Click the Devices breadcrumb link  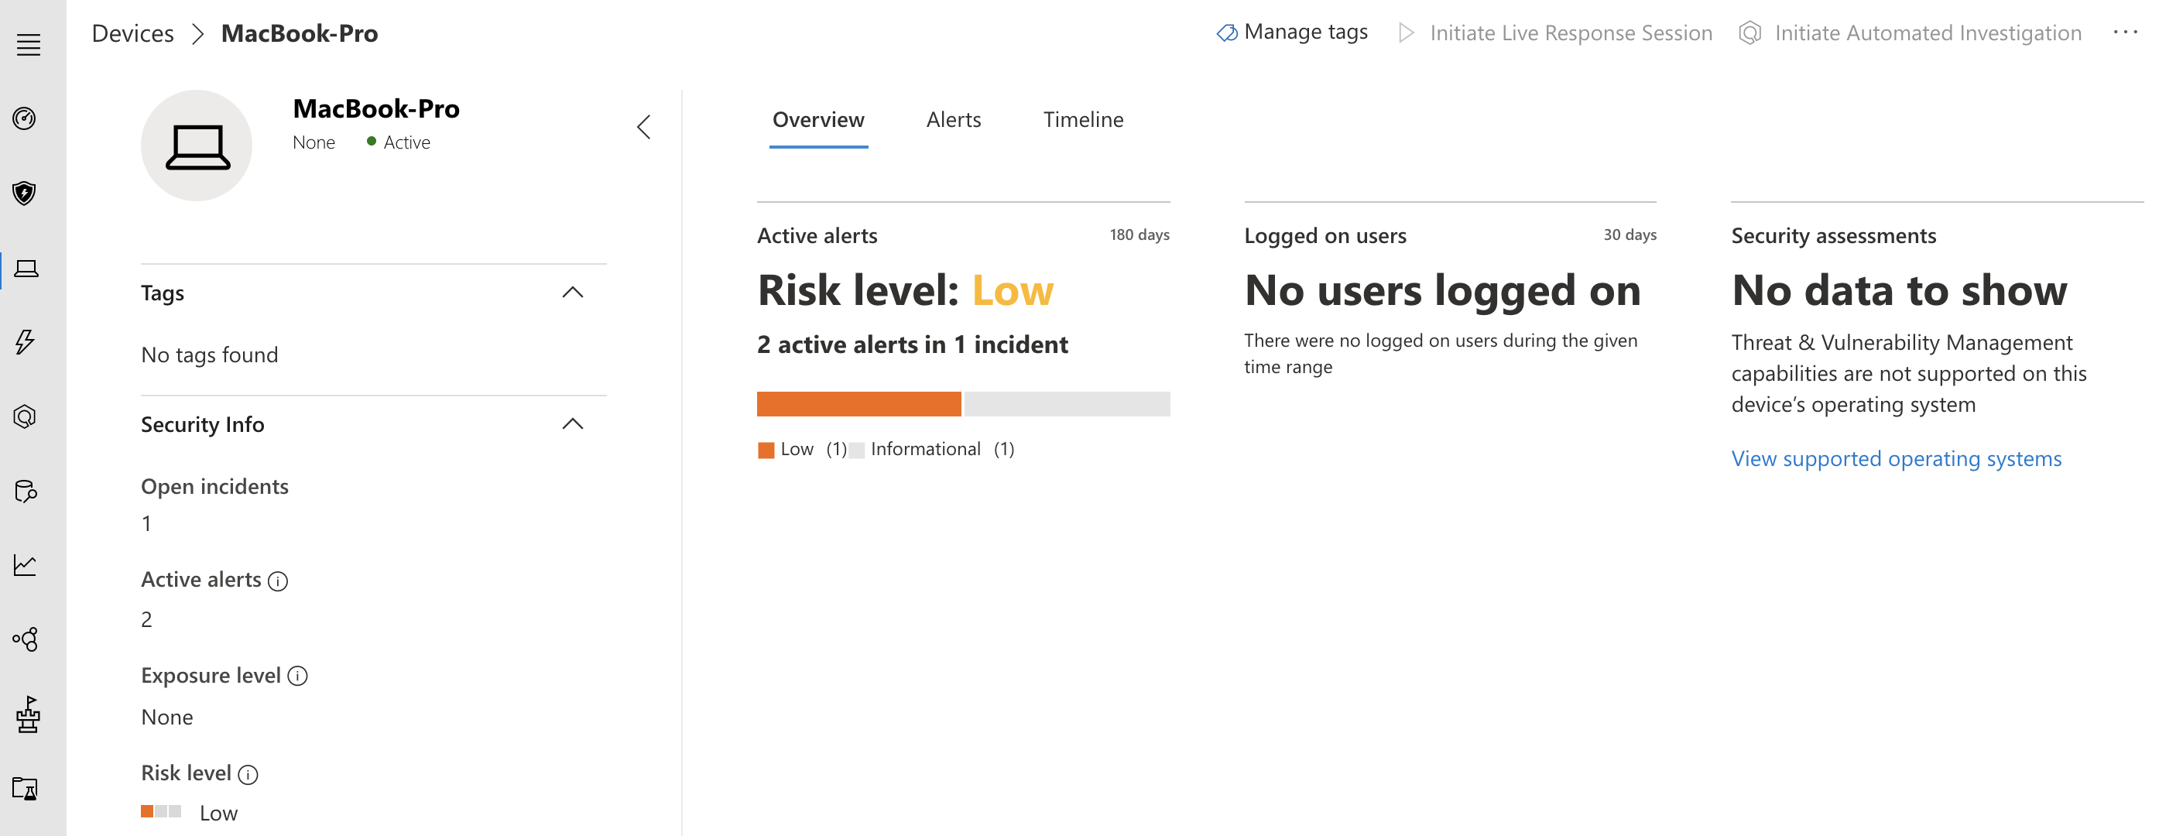tap(132, 33)
